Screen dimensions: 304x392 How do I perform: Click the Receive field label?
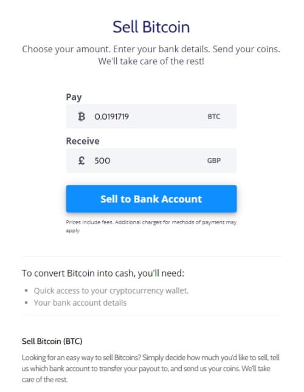[83, 141]
